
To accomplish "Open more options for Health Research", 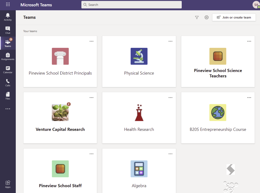I will pos(170,98).
